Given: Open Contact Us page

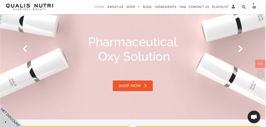Looking at the screenshot, I should (199, 7).
